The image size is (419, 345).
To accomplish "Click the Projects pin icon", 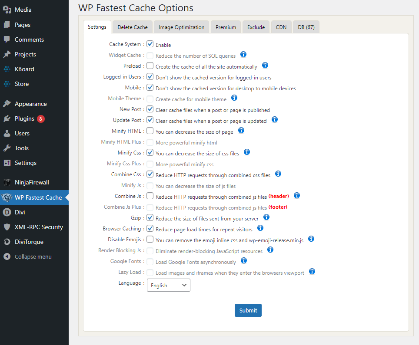I will (7, 54).
